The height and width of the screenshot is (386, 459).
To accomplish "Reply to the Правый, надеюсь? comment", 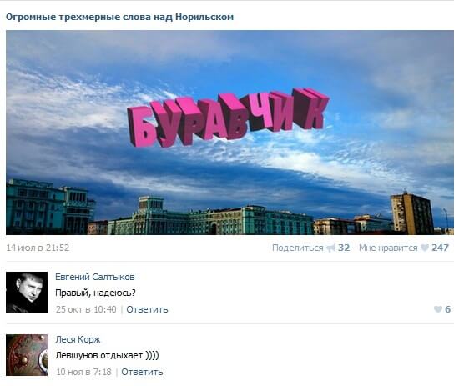I will pyautogui.click(x=147, y=309).
